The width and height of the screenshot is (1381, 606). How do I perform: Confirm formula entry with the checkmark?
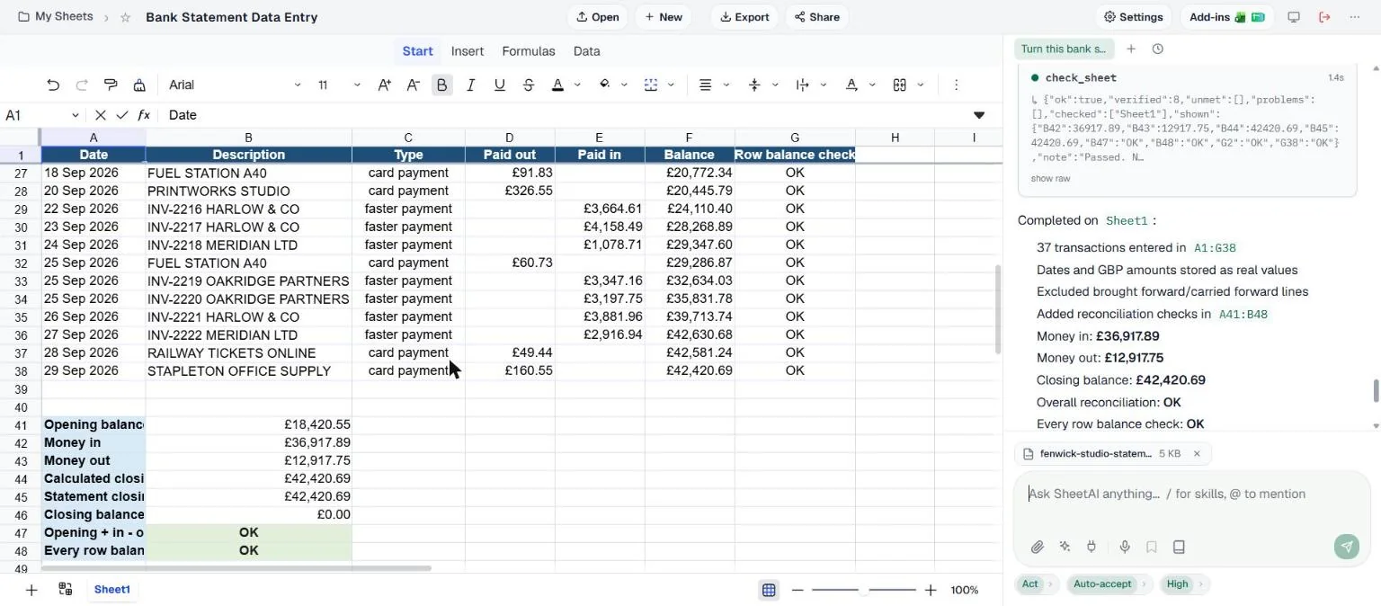pos(122,115)
